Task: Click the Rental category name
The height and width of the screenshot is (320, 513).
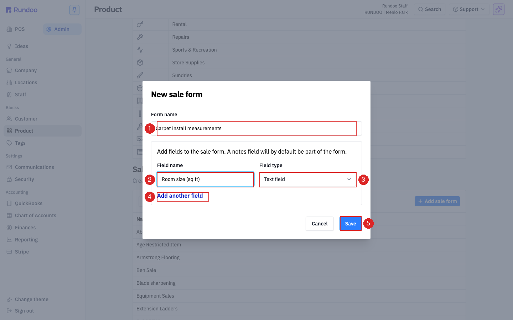Action: [179, 24]
